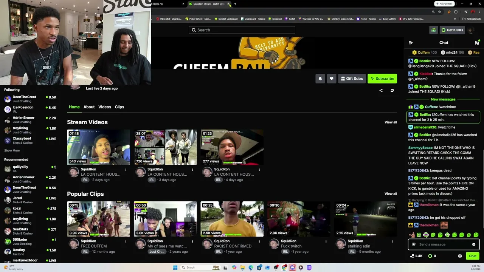The height and width of the screenshot is (272, 484).
Task: Click the Send a message input
Action: pyautogui.click(x=443, y=244)
